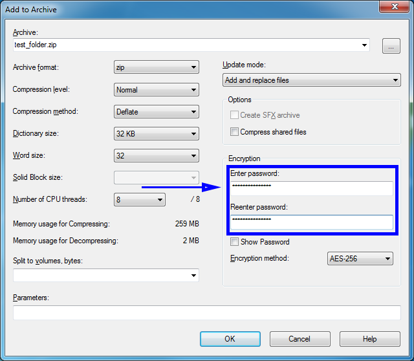Open the Archive format dropdown
Viewport: 414px width, 361px height.
(x=156, y=68)
